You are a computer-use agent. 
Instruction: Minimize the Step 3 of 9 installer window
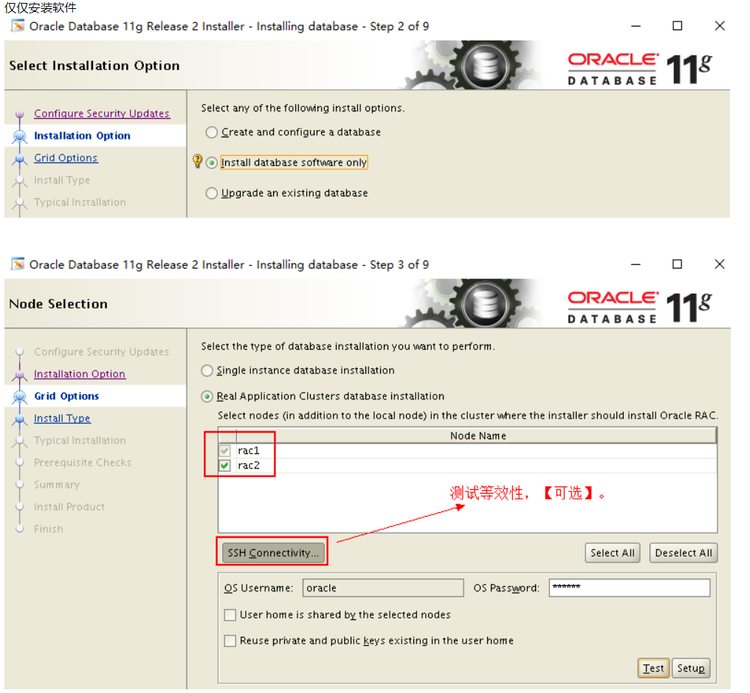click(x=636, y=264)
